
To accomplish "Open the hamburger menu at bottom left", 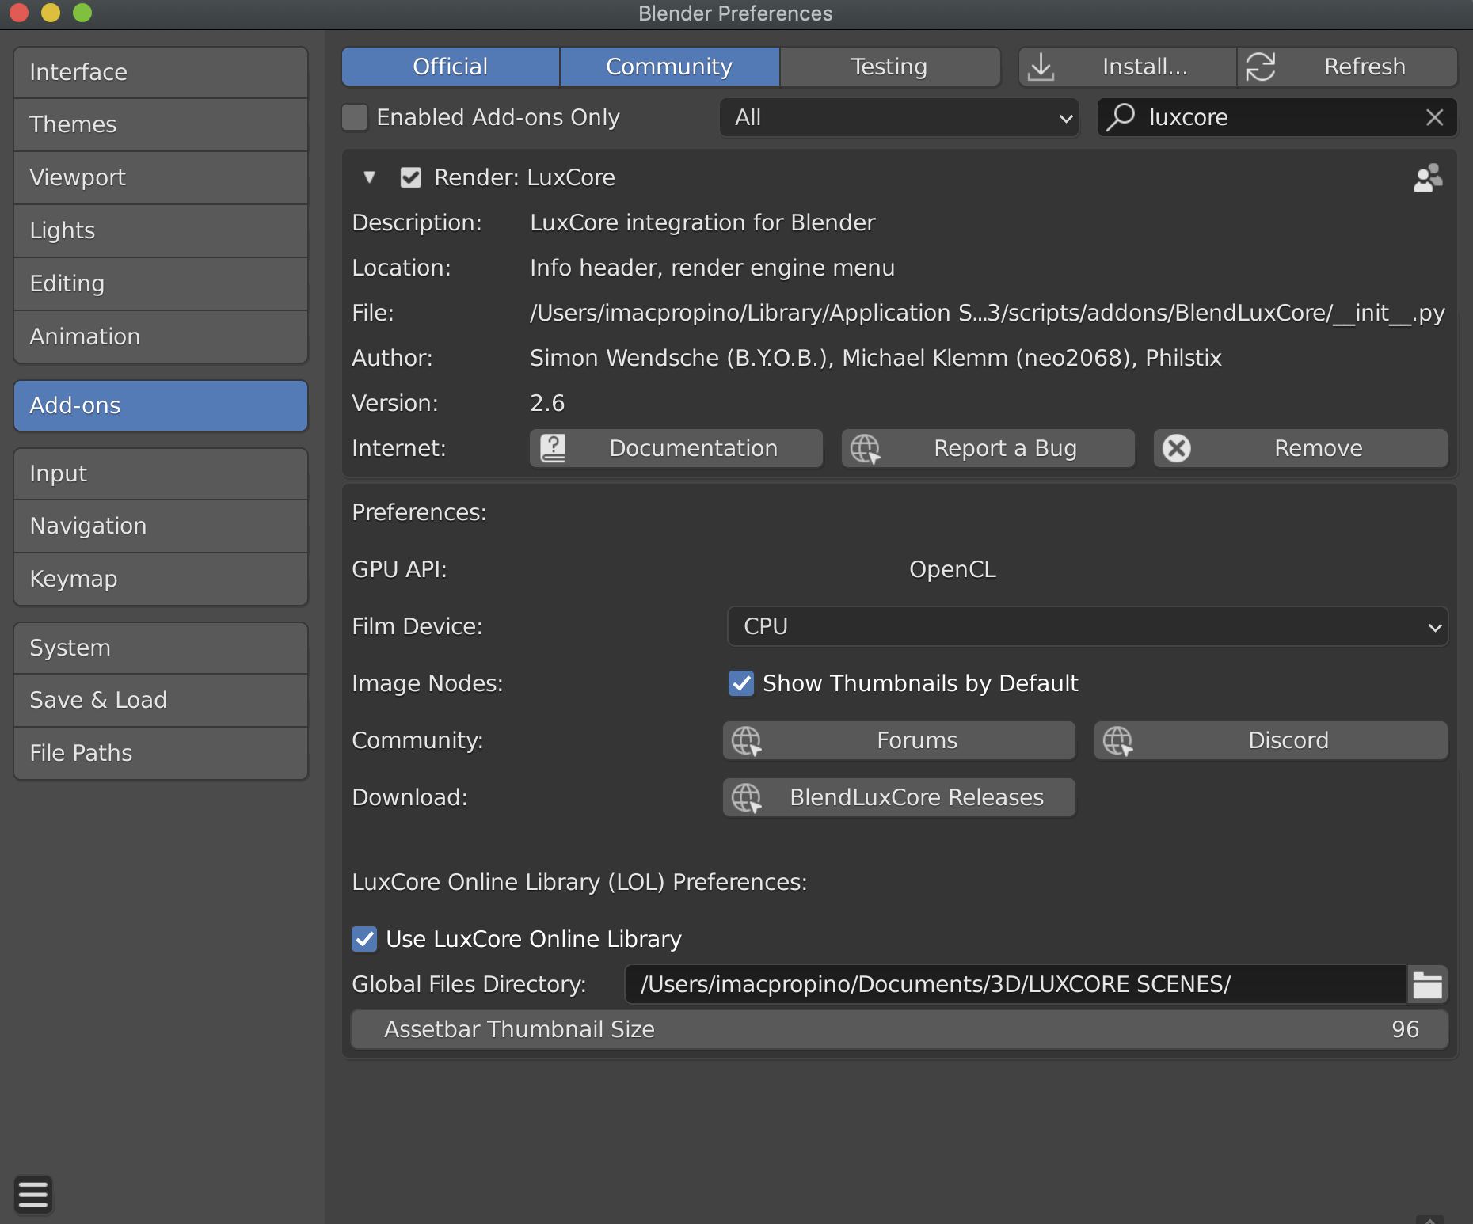I will [x=33, y=1195].
